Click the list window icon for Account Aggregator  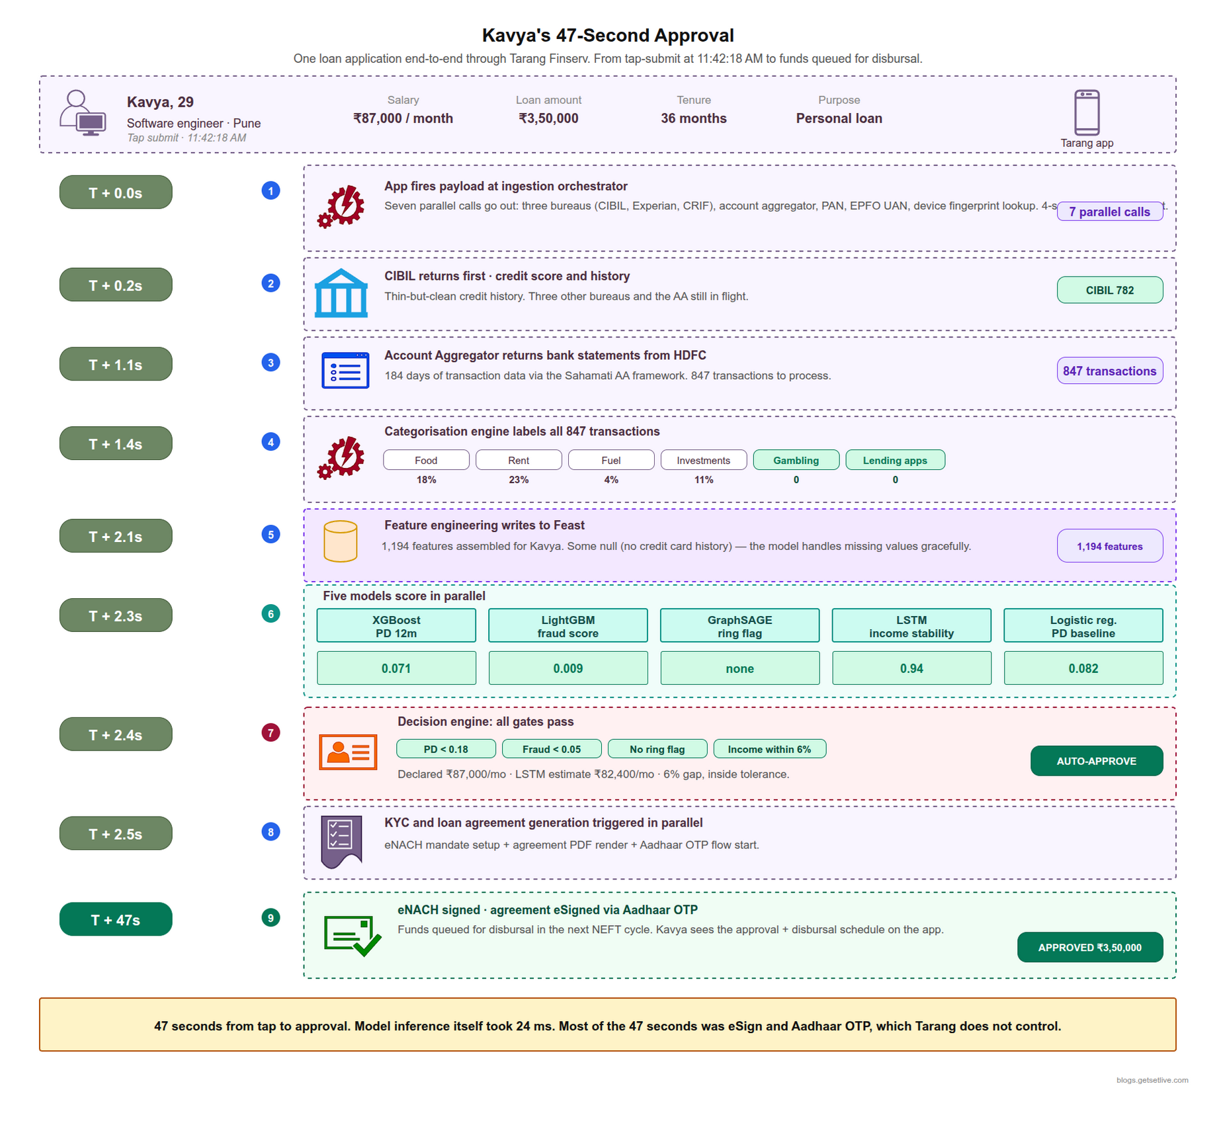point(345,371)
